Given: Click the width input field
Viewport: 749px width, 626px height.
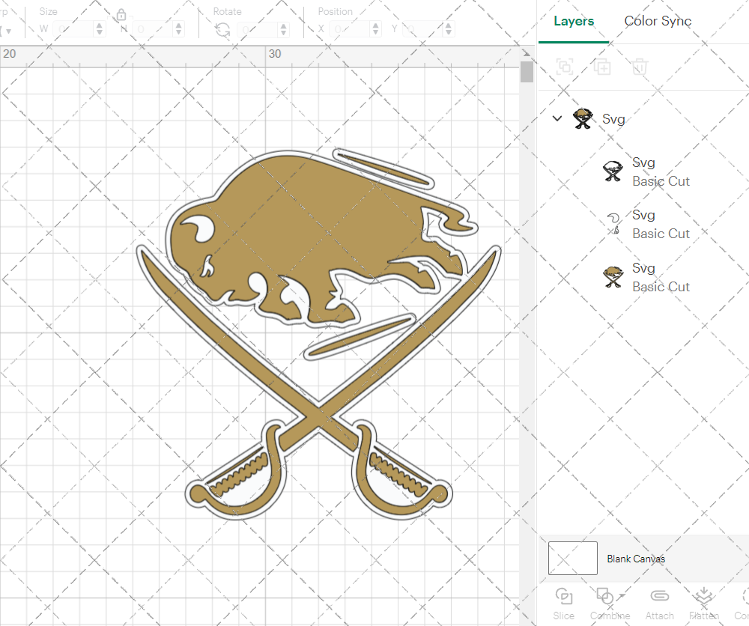Looking at the screenshot, I should coord(74,29).
